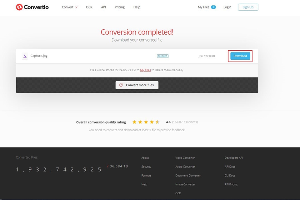Click the Converted Files counter number
The width and height of the screenshot is (300, 200).
(59, 170)
